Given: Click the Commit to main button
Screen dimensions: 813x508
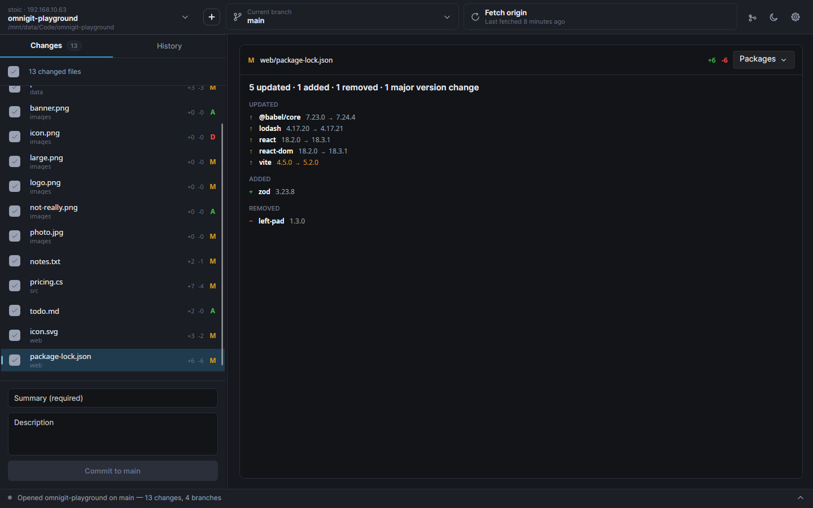Looking at the screenshot, I should tap(113, 471).
